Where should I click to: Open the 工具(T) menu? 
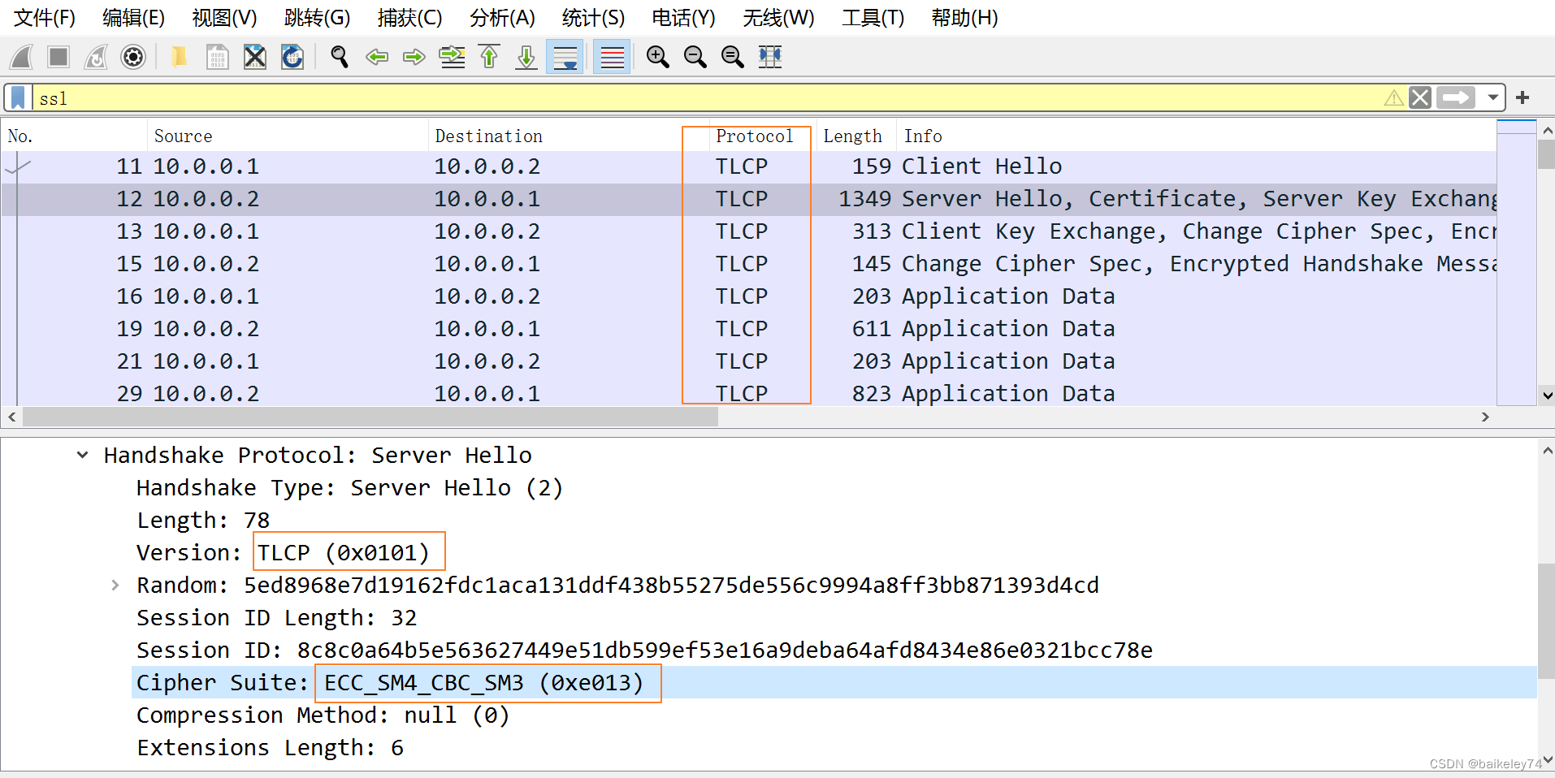tap(873, 18)
